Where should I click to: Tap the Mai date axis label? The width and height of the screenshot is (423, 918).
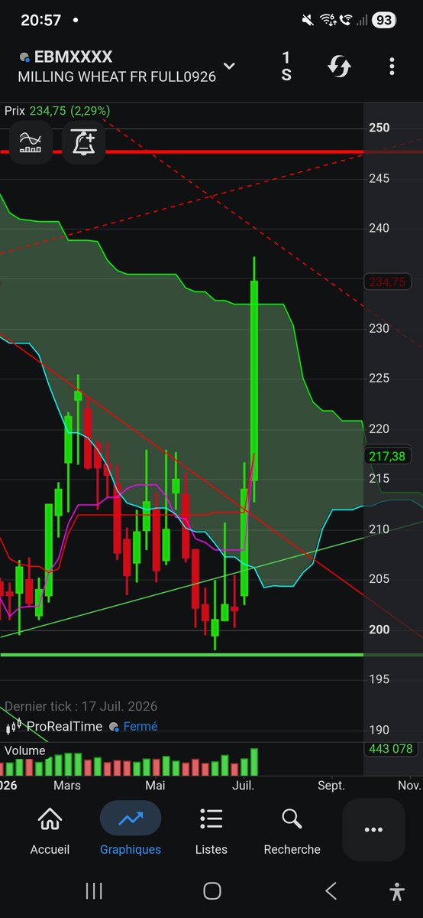tap(155, 786)
